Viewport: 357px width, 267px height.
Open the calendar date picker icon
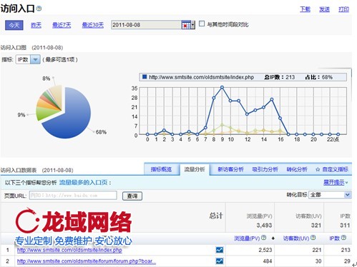click(186, 25)
